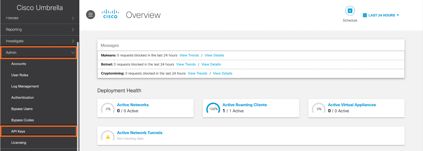Click the hamburger menu icon

tap(90, 15)
